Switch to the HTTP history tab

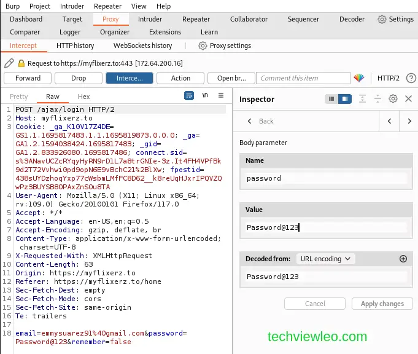[x=75, y=45]
